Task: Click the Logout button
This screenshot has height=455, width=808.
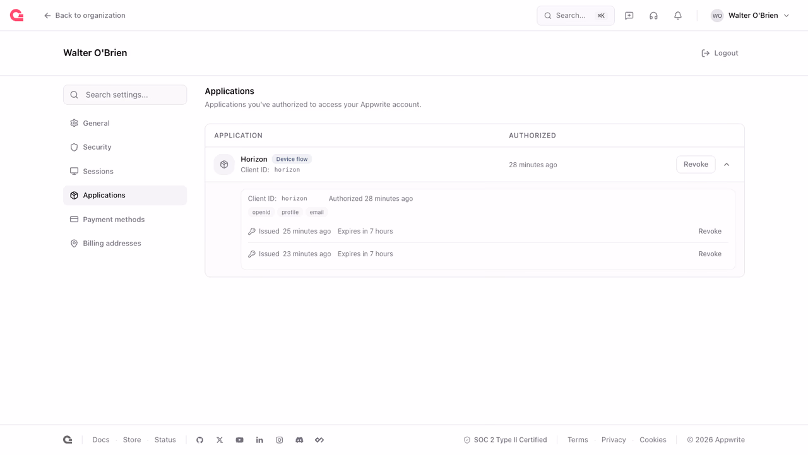Action: (720, 53)
